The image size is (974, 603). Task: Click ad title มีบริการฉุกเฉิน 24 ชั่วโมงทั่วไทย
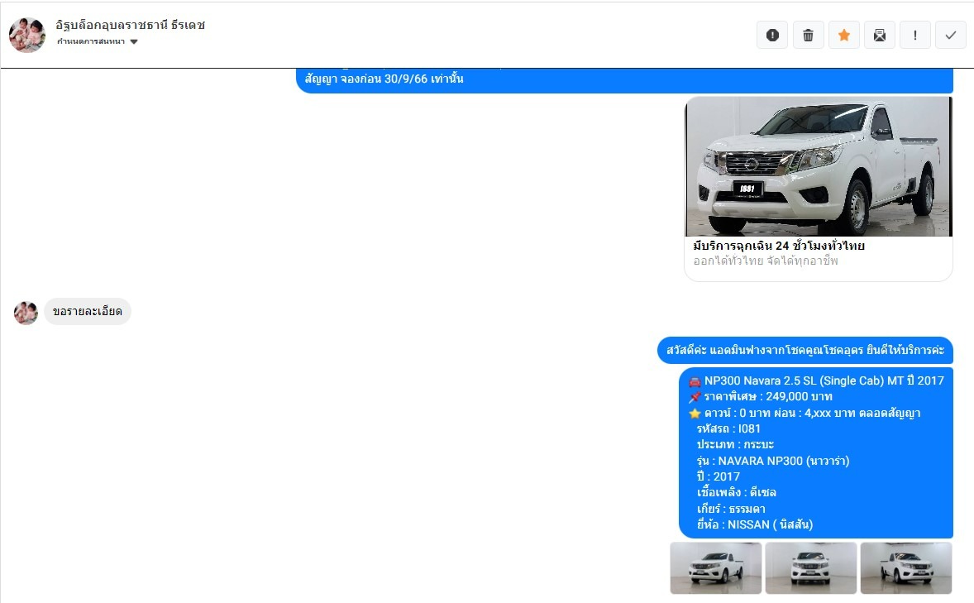coord(779,246)
